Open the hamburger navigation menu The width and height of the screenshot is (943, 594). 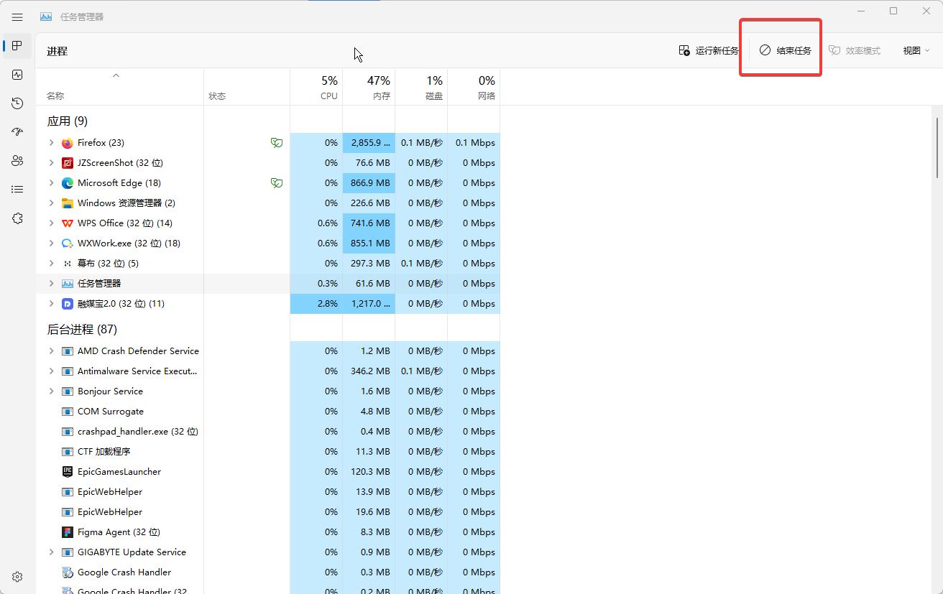point(17,17)
